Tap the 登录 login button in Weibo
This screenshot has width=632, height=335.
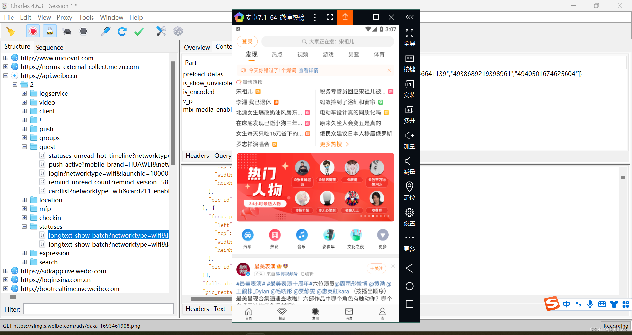pos(247,42)
